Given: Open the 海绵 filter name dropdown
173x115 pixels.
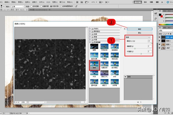Looking at the screenshot, I should pyautogui.click(x=138, y=37).
